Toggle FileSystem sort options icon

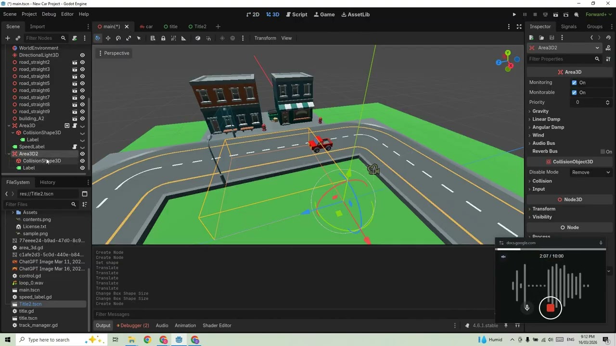click(x=84, y=204)
